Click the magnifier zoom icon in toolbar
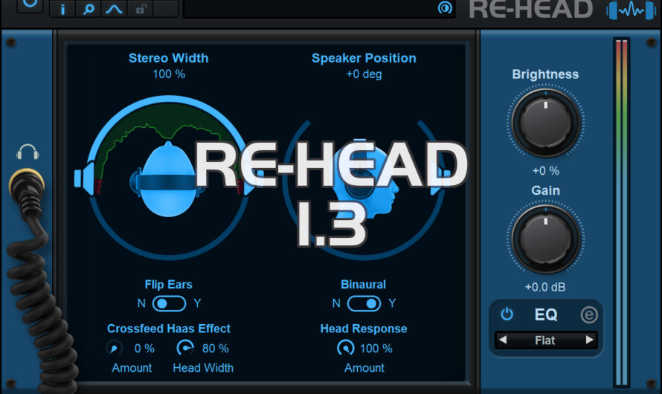The height and width of the screenshot is (394, 662). pyautogui.click(x=89, y=8)
